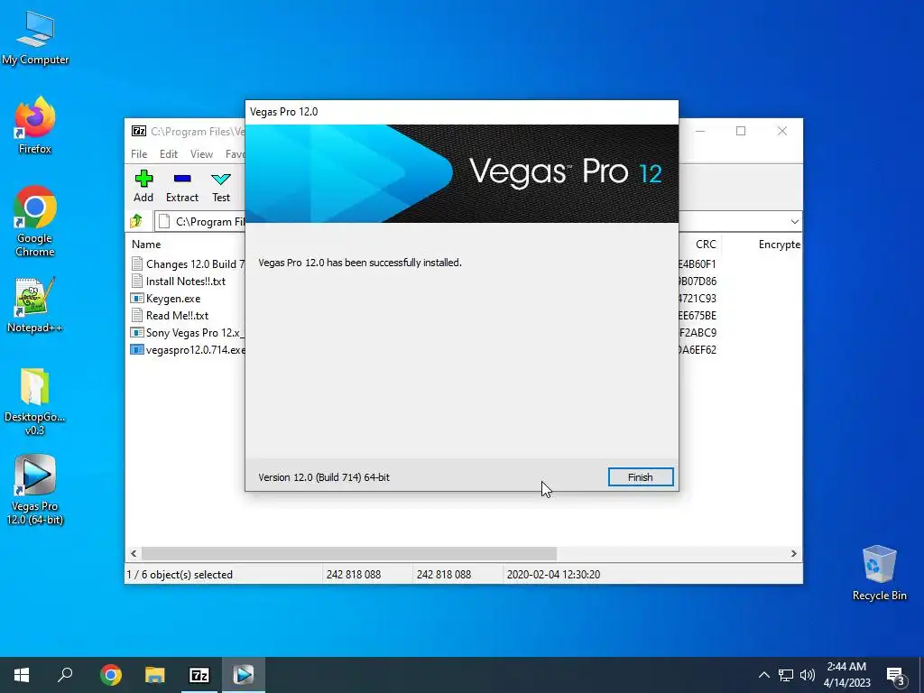Click Add tool in 7-Zip toolbar
This screenshot has width=924, height=693.
[x=143, y=186]
